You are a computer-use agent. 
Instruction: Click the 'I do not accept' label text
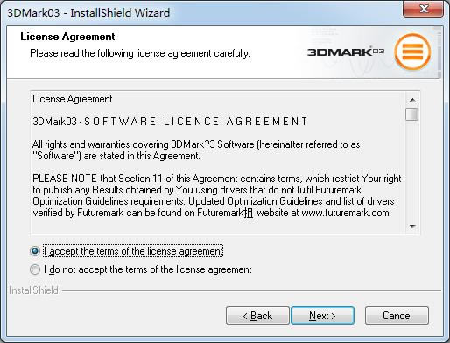pos(148,269)
